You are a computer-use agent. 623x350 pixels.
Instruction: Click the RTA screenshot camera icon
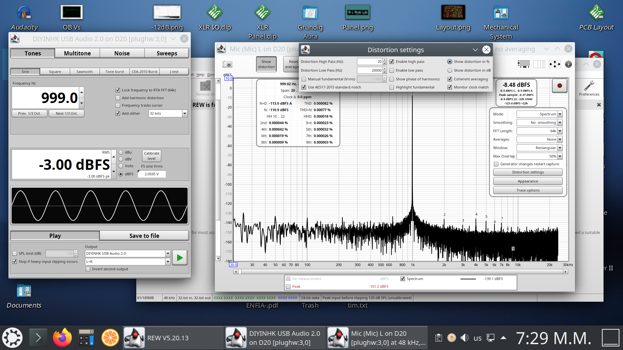tap(227, 64)
